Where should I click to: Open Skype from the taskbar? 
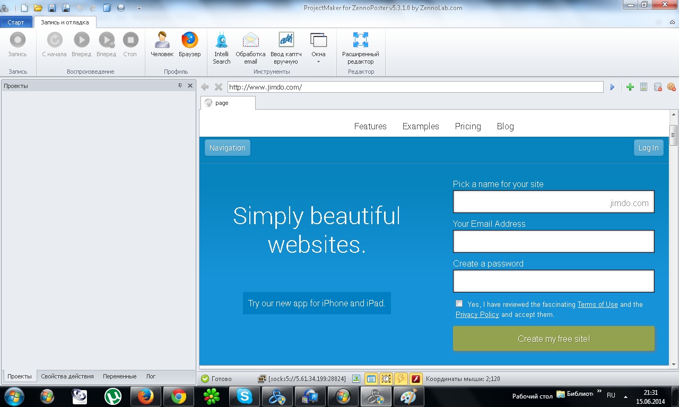(244, 396)
